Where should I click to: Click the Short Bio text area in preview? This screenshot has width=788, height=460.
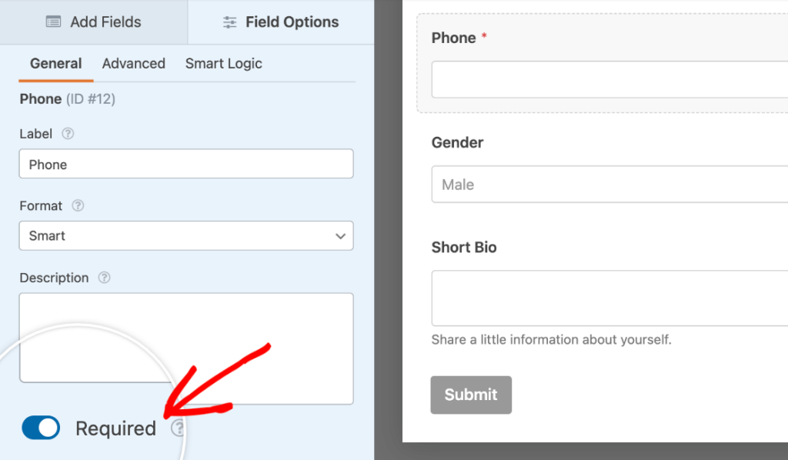pyautogui.click(x=608, y=297)
